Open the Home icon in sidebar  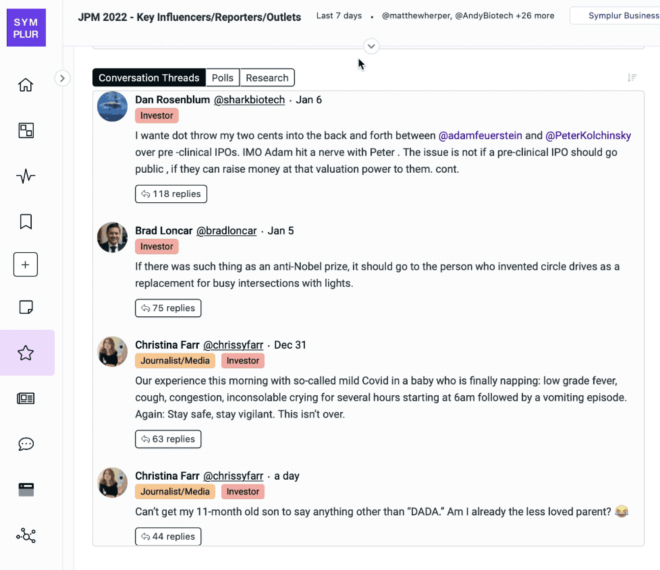[26, 85]
